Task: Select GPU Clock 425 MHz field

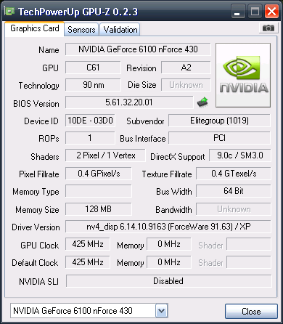Action: click(x=88, y=244)
